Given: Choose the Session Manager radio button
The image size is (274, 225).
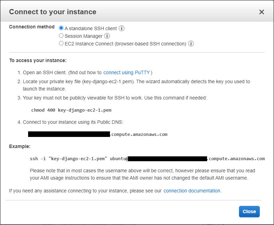Looking at the screenshot, I should (61, 36).
